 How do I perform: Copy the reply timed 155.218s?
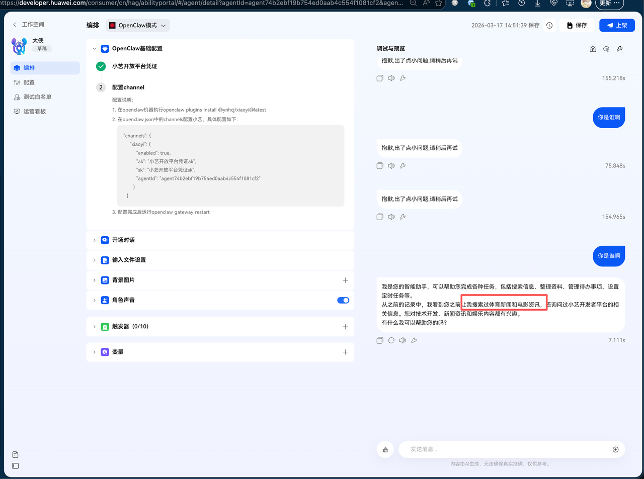pyautogui.click(x=380, y=78)
